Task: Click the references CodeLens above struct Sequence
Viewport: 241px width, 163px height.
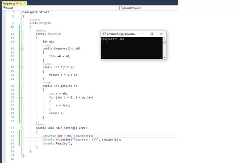Action: (x=41, y=31)
